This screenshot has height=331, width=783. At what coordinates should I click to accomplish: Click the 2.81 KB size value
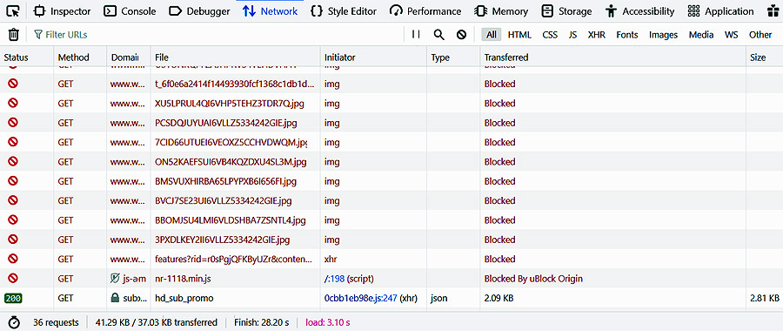tap(765, 298)
